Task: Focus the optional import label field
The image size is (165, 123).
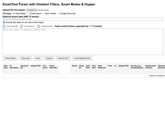Action: pos(83,19)
